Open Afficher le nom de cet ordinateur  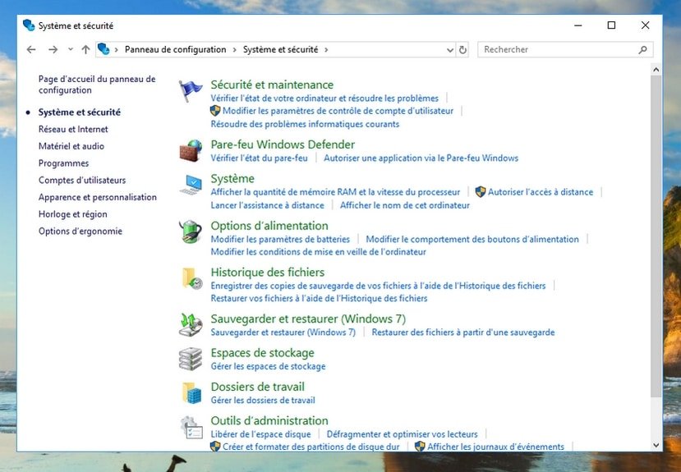coord(405,205)
